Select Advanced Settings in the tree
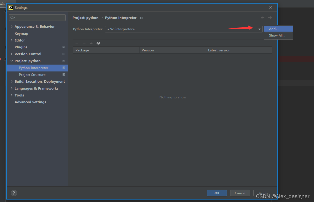Viewport: 314px width, 202px height. click(30, 102)
